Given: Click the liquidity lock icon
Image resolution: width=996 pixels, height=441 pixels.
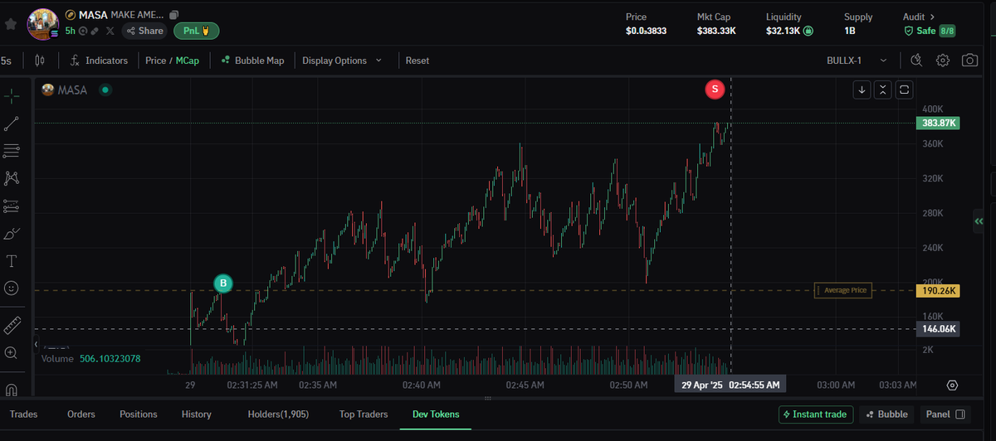Looking at the screenshot, I should coord(808,31).
